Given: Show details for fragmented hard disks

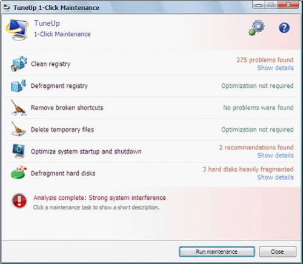Looking at the screenshot, I should coord(275,177).
